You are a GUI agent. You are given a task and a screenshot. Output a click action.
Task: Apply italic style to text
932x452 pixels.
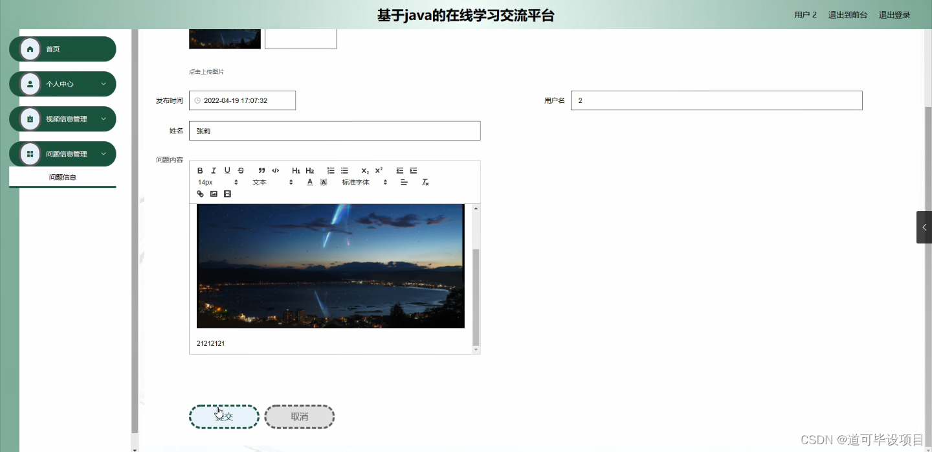(x=214, y=170)
